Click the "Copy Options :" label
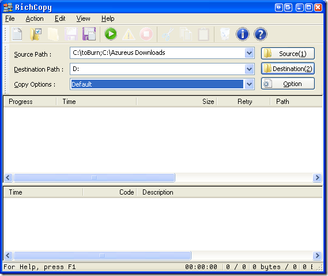 click(x=35, y=85)
